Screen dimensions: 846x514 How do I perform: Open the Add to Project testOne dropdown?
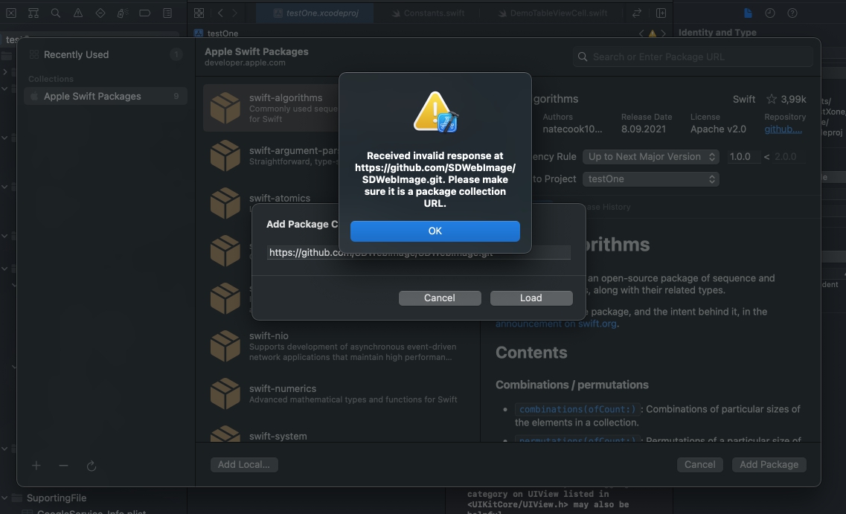click(x=650, y=179)
